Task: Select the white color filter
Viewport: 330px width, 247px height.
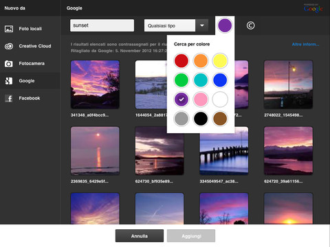Action: point(220,99)
